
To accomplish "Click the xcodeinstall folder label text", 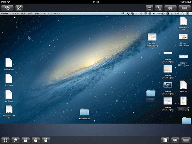I will tap(84, 118).
